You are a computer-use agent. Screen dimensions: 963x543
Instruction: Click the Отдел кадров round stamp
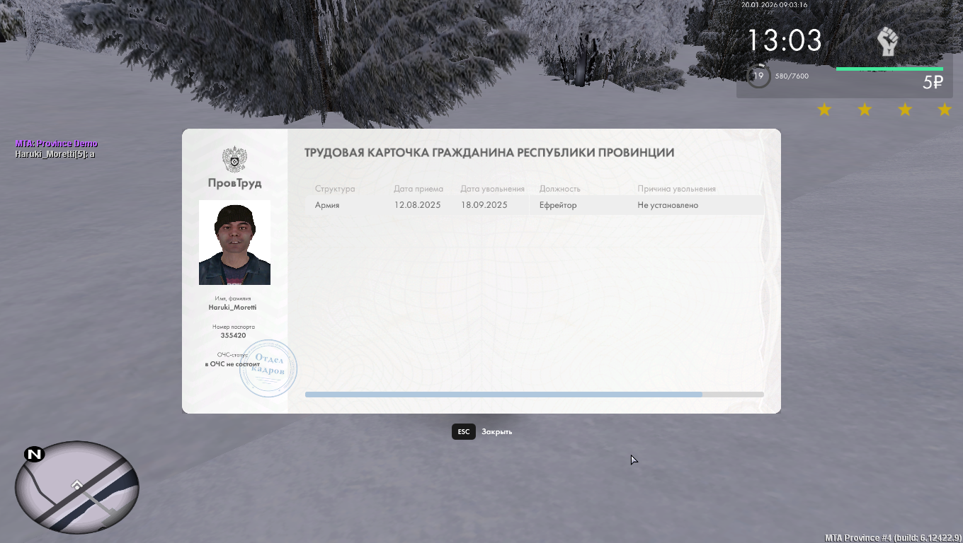coord(268,368)
